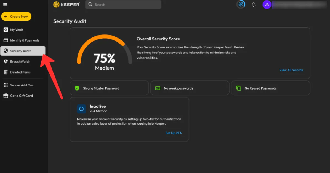Click the Keeper logo
The image size is (330, 173).
[x=66, y=4]
